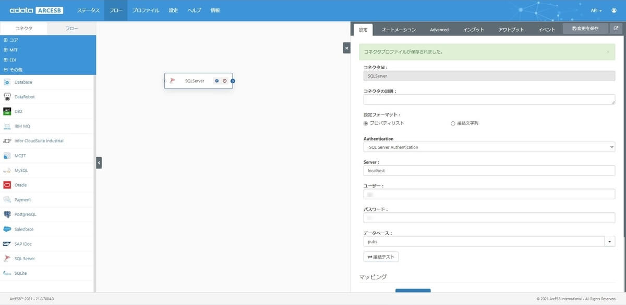
Task: Open the SQLServer node settings gear
Action: (217, 81)
